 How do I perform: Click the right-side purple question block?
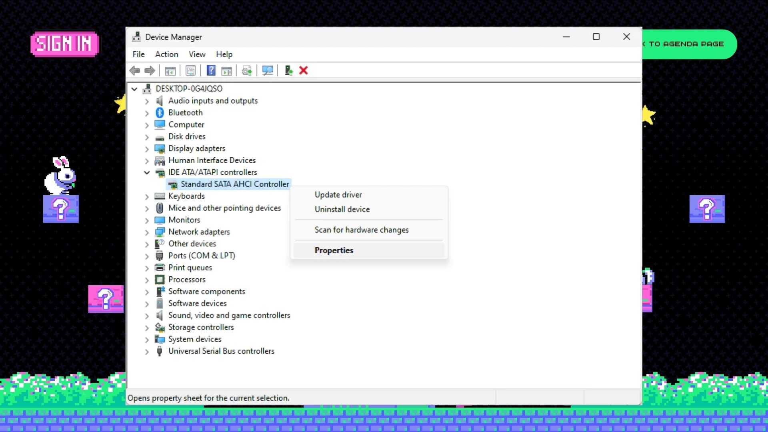pos(707,209)
